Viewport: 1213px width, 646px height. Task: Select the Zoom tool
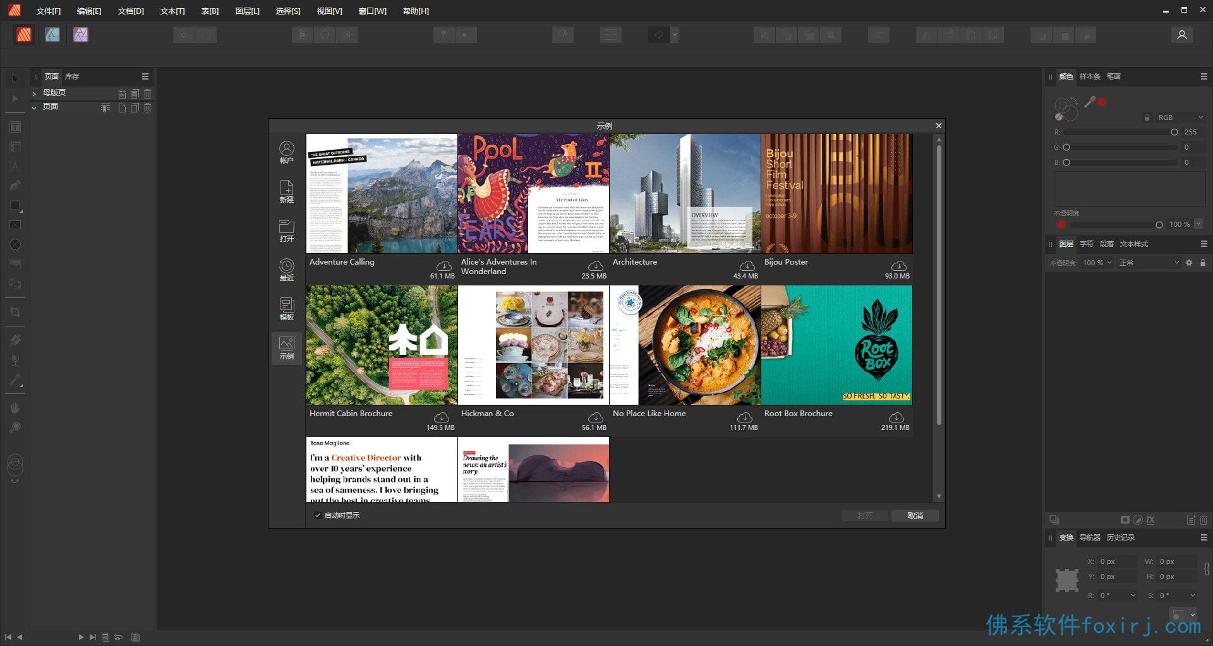[x=15, y=428]
